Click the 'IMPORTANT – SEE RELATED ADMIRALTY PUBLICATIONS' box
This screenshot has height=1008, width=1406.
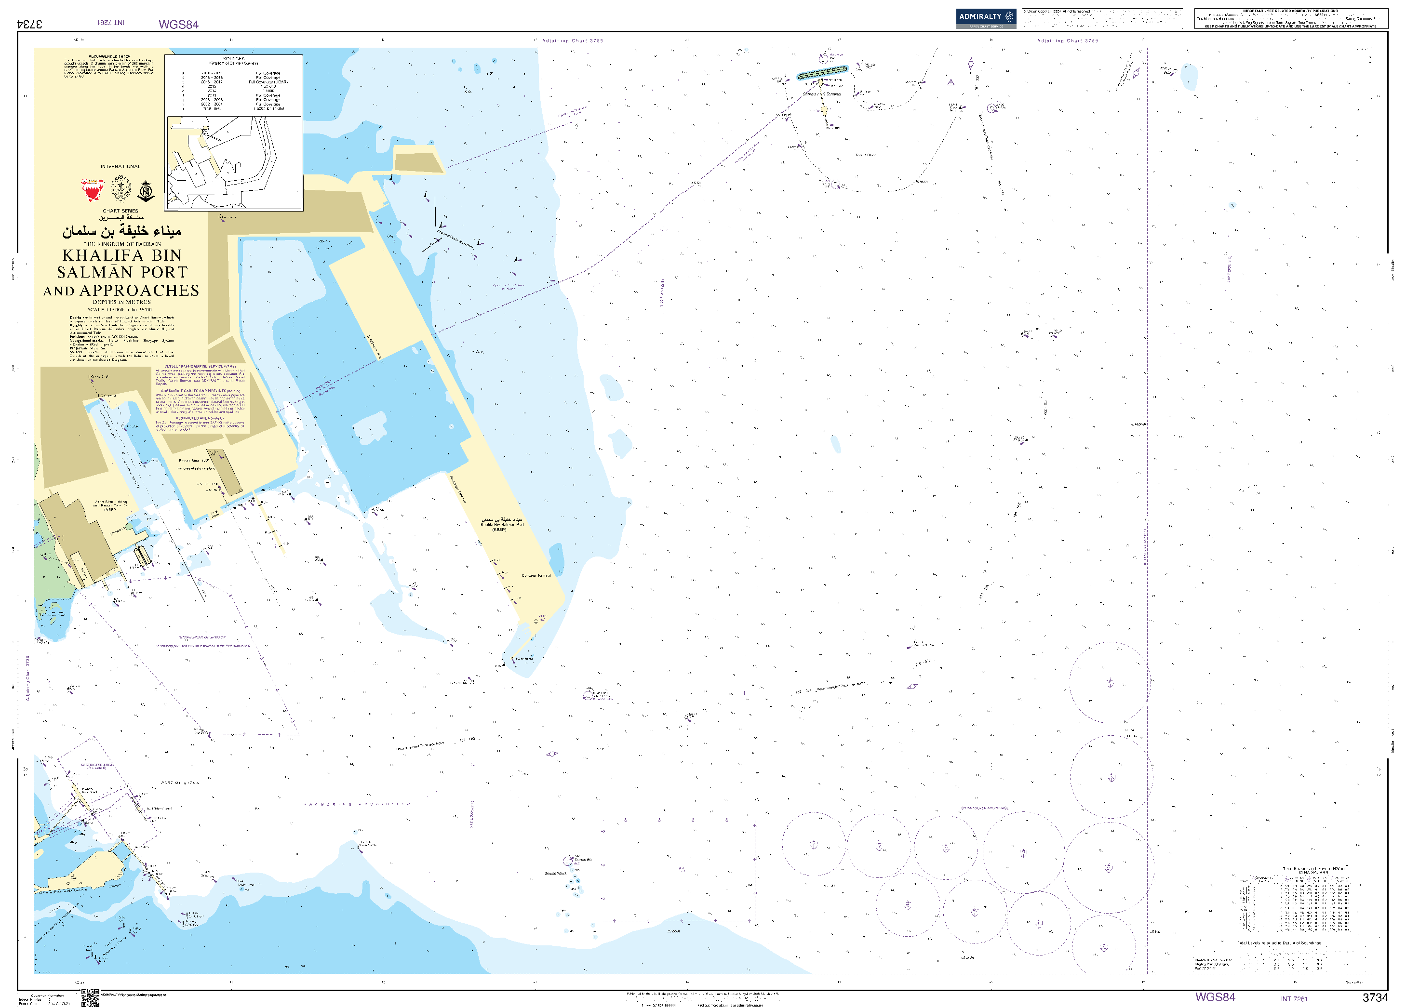click(x=1291, y=19)
